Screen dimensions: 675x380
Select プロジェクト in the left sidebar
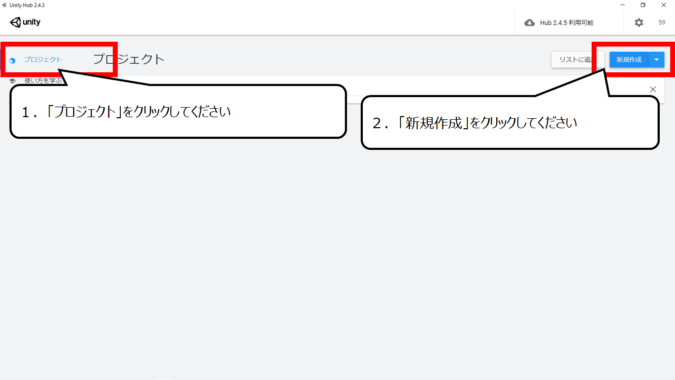click(x=43, y=60)
